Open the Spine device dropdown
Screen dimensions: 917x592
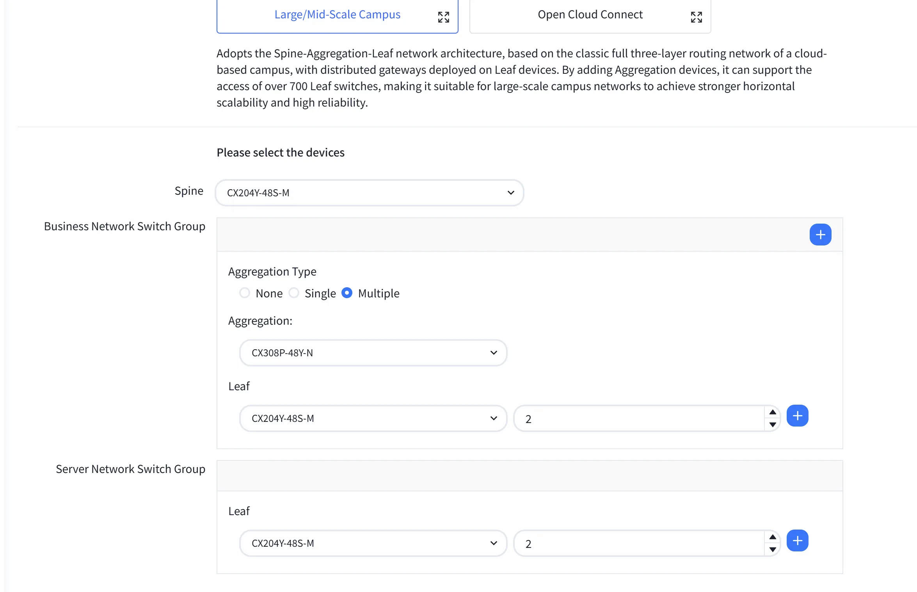click(x=369, y=193)
